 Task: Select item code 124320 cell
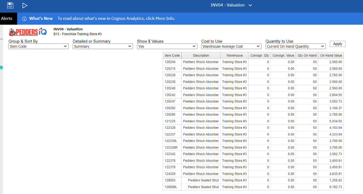[172, 174]
